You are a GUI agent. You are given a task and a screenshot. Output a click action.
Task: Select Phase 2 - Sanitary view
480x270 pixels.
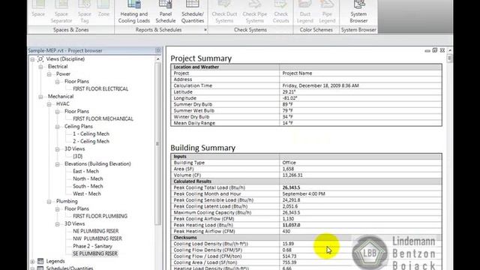pos(92,246)
